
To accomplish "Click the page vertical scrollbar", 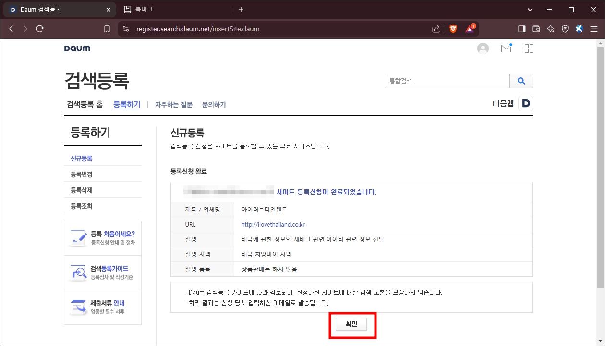I will click(601, 168).
